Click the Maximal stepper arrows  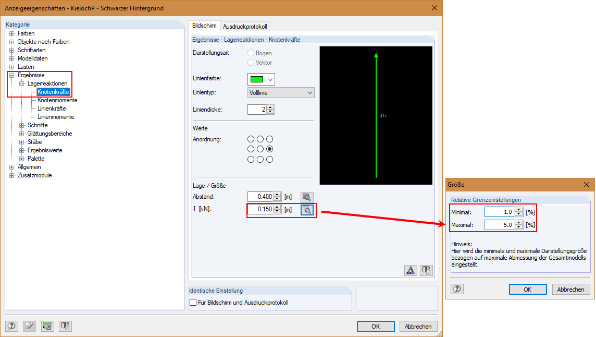click(519, 225)
